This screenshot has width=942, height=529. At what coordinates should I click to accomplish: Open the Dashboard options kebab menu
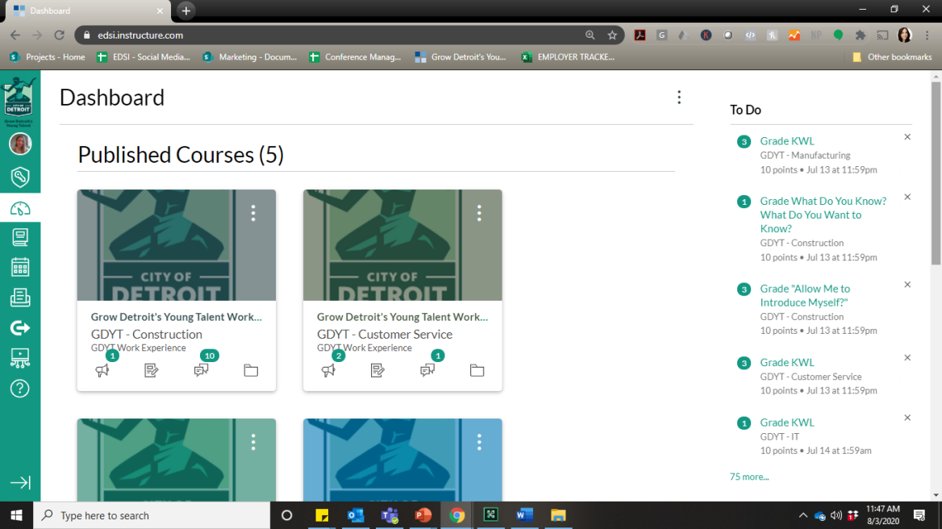click(679, 98)
